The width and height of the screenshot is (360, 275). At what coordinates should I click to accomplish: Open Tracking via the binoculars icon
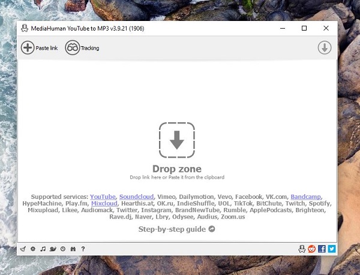[x=73, y=48]
